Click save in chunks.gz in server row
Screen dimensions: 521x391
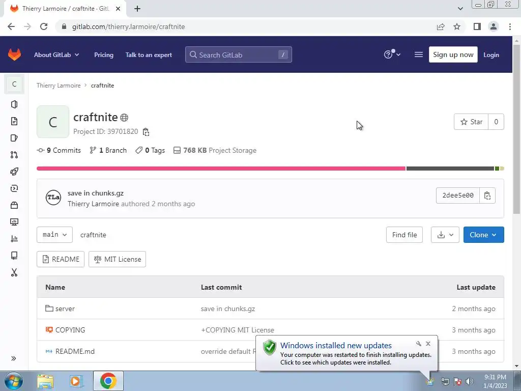(228, 309)
